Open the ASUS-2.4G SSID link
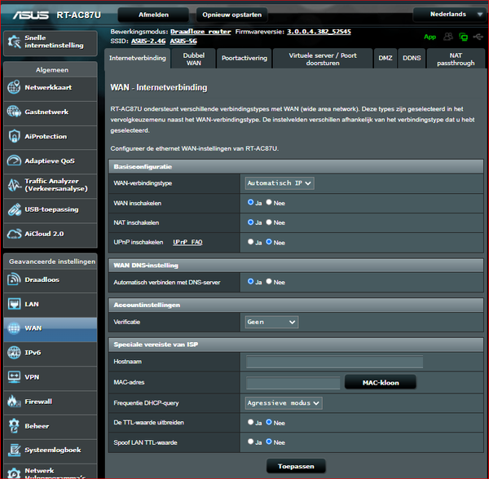489x479 pixels. click(x=148, y=41)
